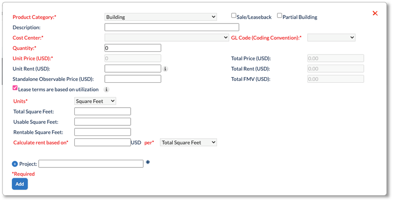Click the Total FMV (USD) field

point(336,79)
